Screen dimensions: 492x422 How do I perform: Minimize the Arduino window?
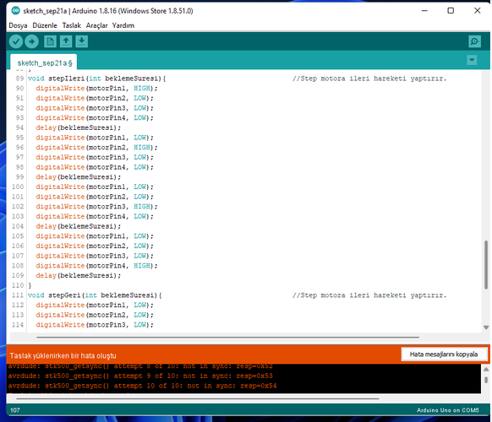(x=424, y=11)
